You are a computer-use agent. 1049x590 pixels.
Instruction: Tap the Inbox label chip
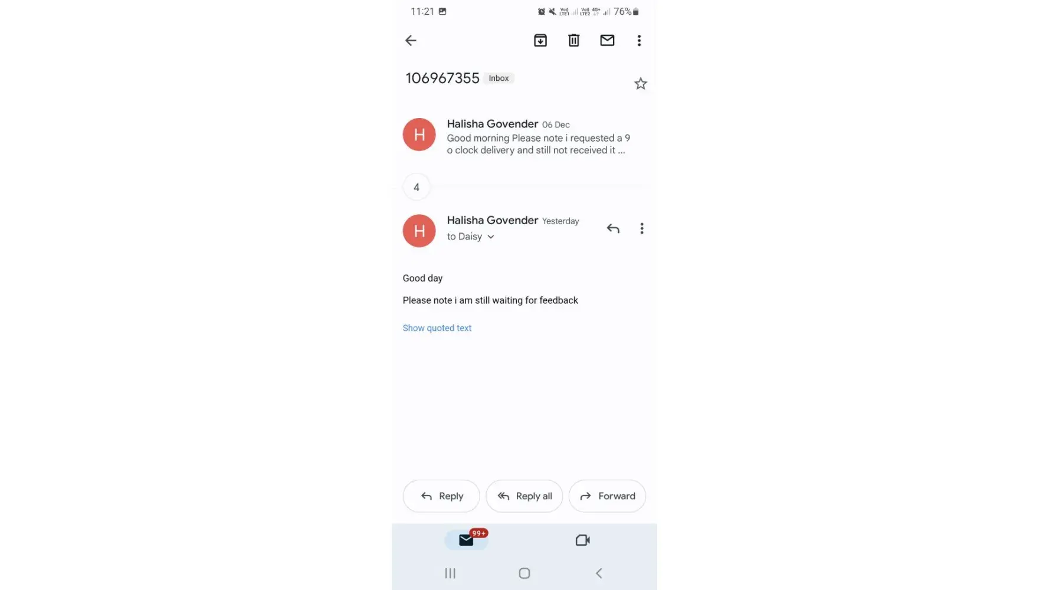[x=499, y=78]
